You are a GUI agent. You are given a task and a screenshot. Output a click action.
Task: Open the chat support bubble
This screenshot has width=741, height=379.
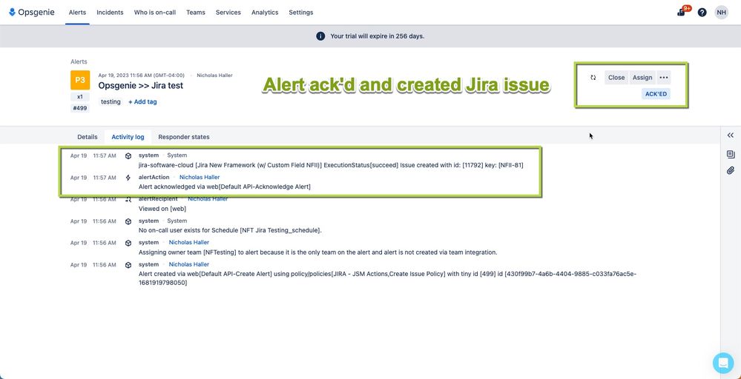click(x=723, y=363)
